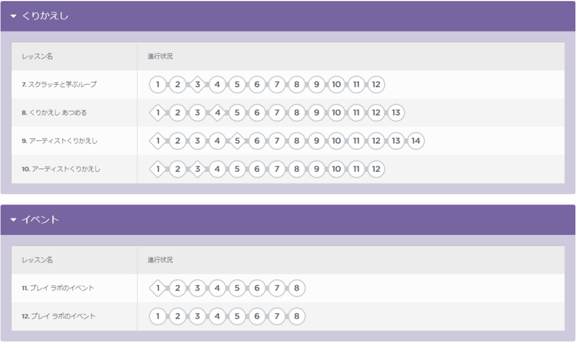Open diamond level 1 in lesson 11

point(158,288)
